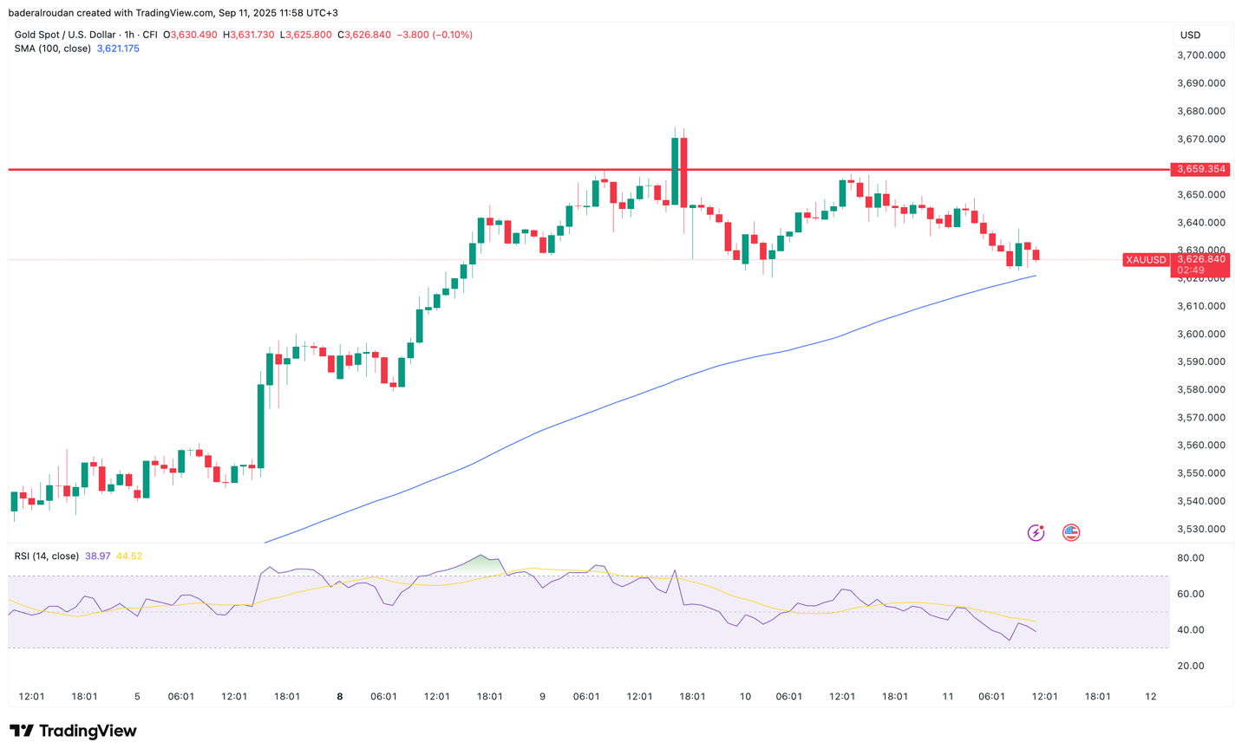Viewport: 1242px width, 755px height.
Task: Click the RSI (14, close) indicator legend
Action: tap(45, 556)
